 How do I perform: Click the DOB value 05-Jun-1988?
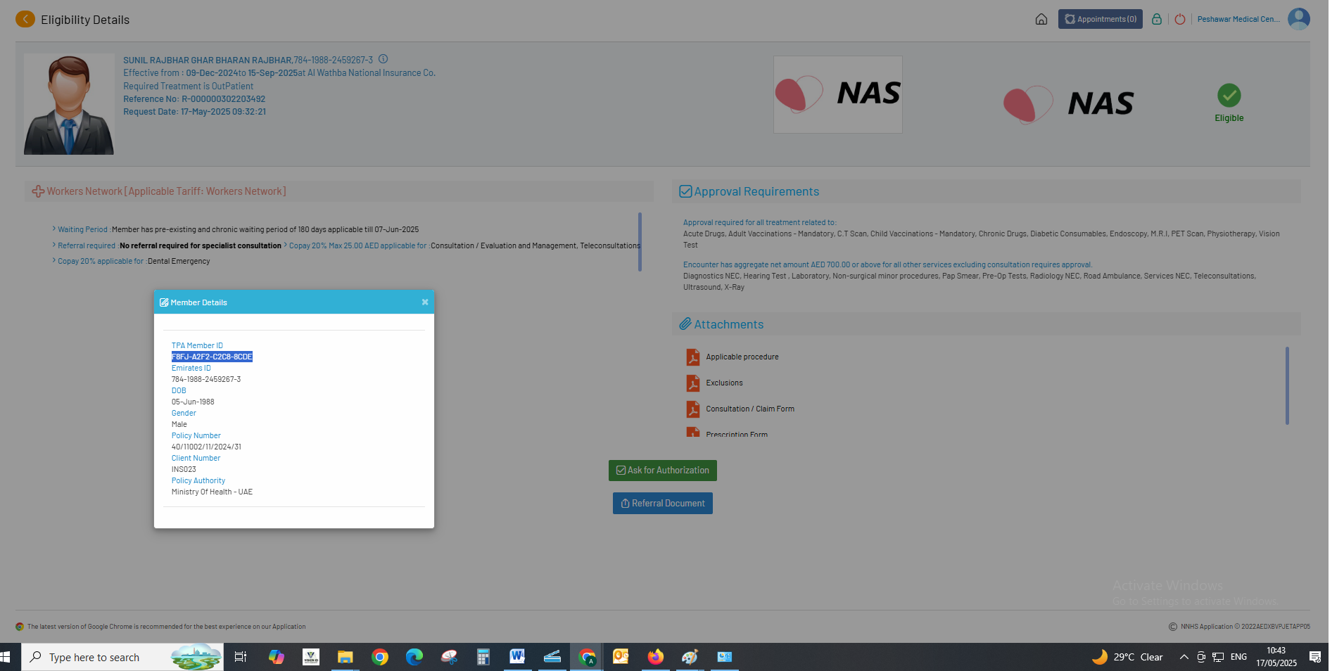tap(193, 402)
